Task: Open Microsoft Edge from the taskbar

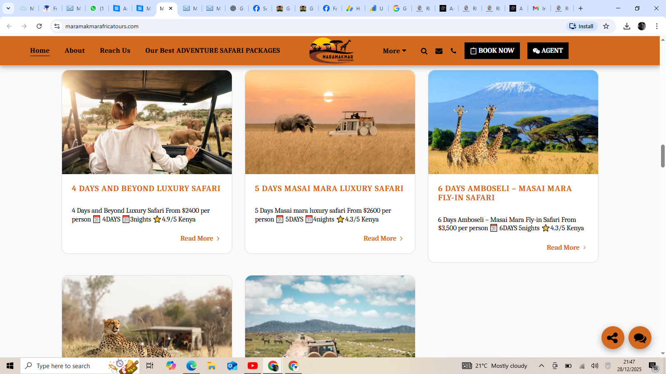Action: click(191, 366)
